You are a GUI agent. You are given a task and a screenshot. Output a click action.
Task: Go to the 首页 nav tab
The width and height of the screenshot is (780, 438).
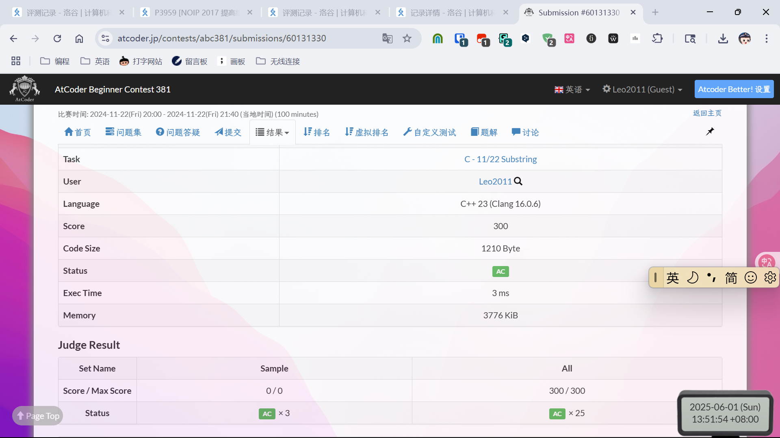pyautogui.click(x=78, y=132)
